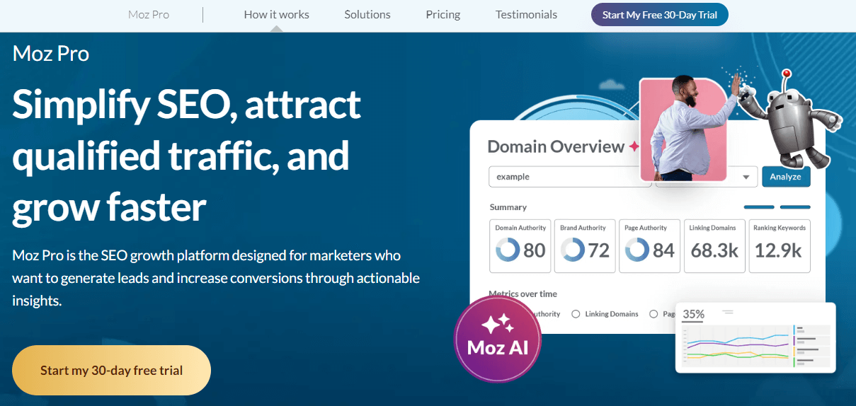Open the How it works tab
Screen dimensions: 856x406
[x=276, y=14]
